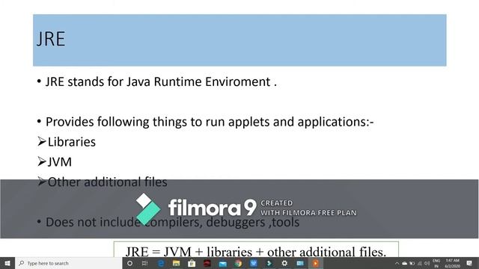
Task: Click 'Does not include compilers, debuggers' line
Action: pyautogui.click(x=173, y=222)
